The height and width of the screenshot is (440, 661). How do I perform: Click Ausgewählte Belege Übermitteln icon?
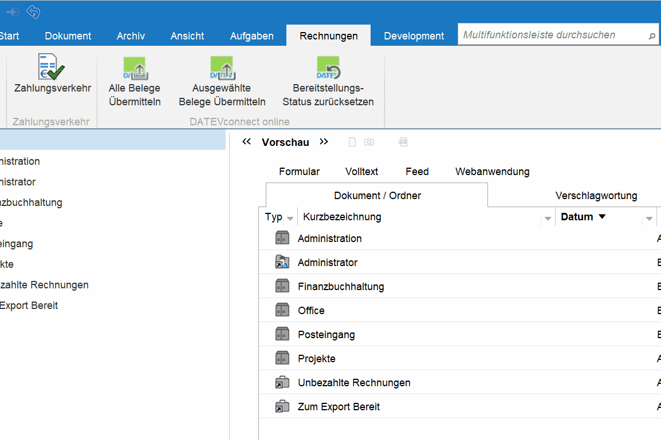[x=222, y=68]
